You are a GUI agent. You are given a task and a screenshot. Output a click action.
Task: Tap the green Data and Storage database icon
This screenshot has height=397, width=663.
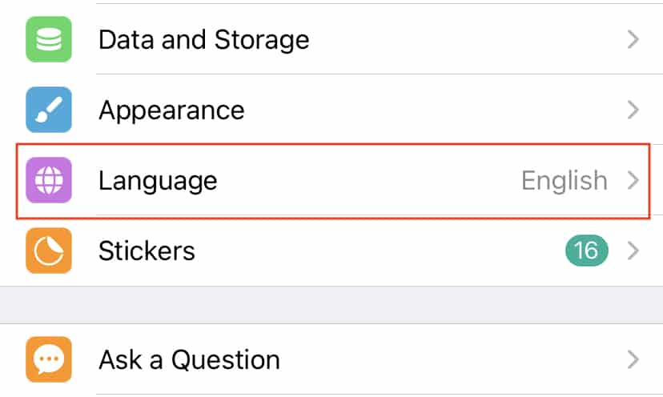(49, 39)
